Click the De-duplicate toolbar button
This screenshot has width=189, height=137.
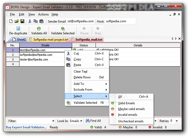(18, 31)
